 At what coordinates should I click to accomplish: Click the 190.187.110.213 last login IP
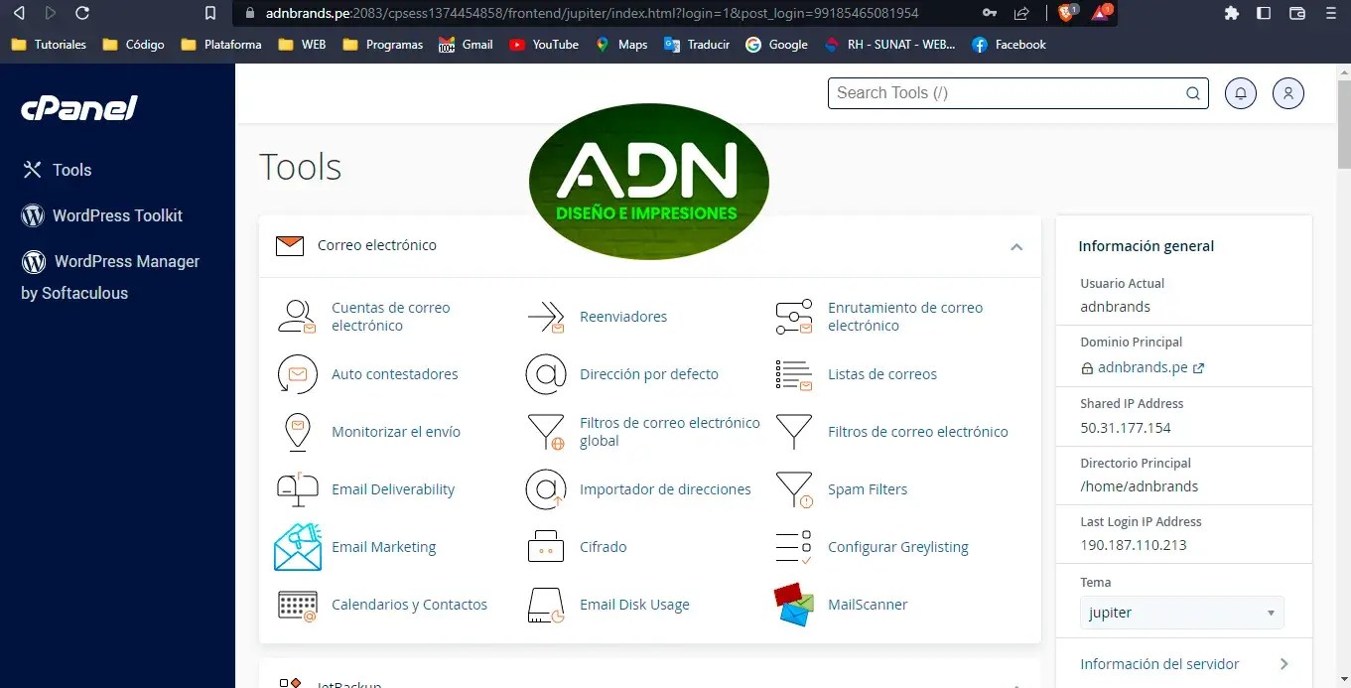[1134, 545]
